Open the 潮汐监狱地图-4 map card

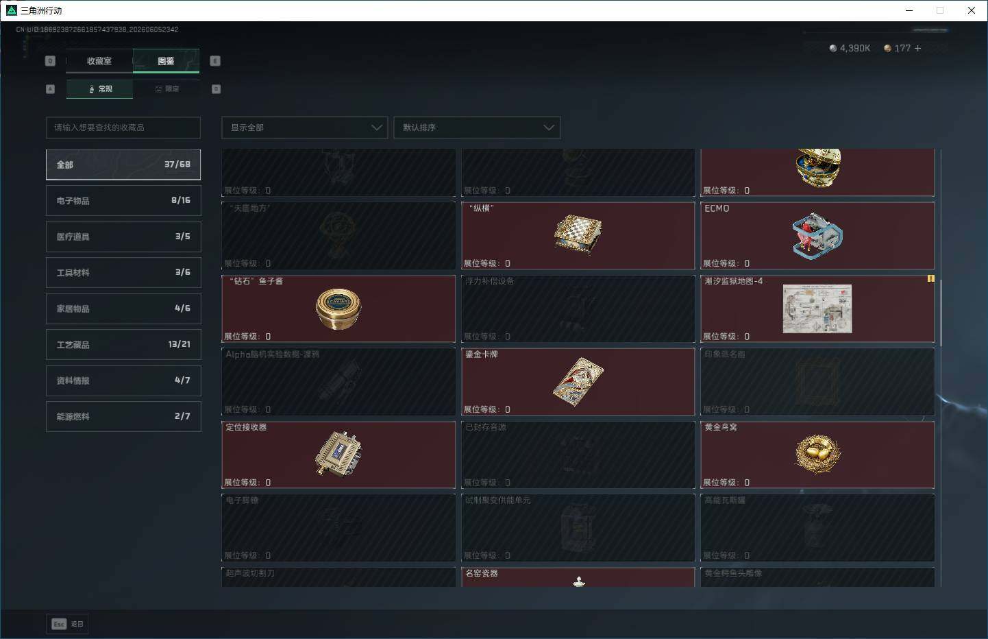point(817,309)
